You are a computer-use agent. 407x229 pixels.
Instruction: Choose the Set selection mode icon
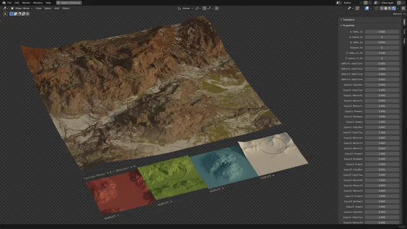[x=11, y=14]
